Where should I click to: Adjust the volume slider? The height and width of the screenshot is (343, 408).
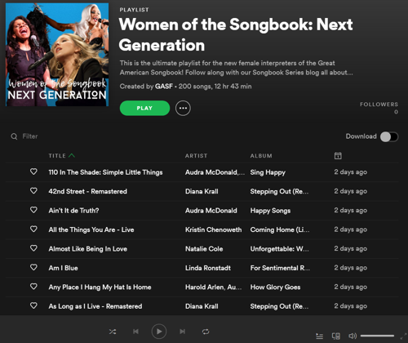click(x=377, y=336)
